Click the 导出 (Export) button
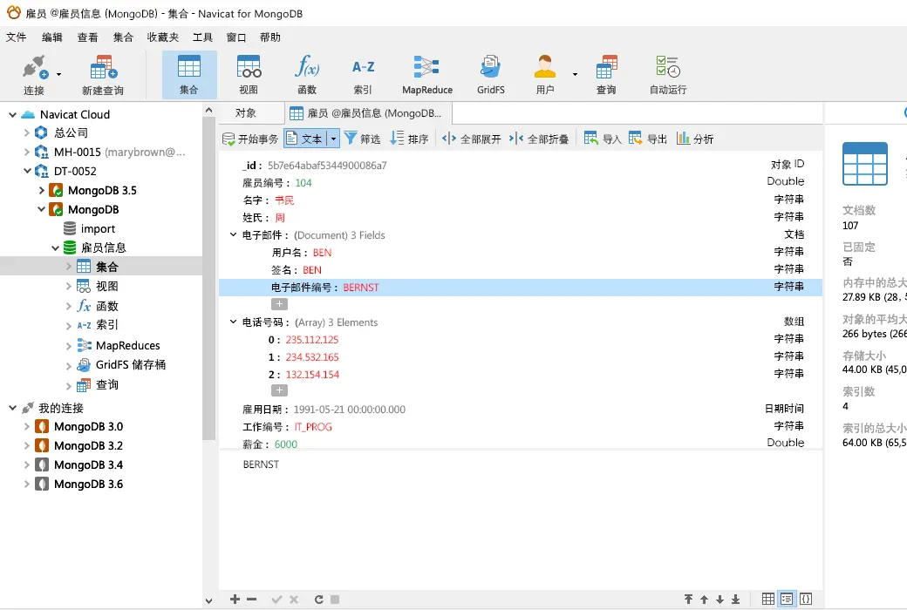The image size is (907, 610). tap(648, 139)
